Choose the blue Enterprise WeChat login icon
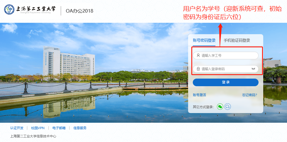 (227, 106)
